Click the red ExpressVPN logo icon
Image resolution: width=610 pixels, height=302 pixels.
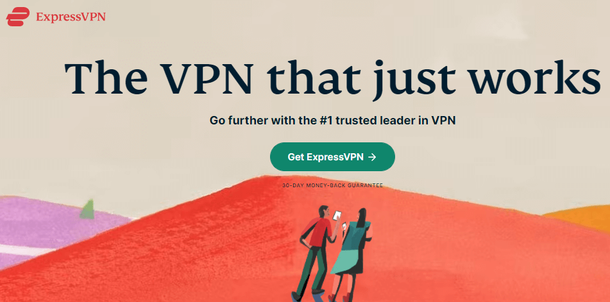18,17
